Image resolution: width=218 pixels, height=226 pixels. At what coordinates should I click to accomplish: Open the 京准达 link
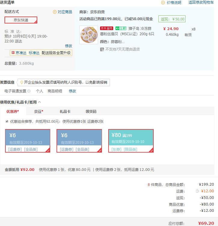[x=21, y=53]
